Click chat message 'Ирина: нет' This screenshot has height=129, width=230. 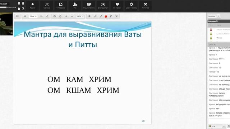pos(214,109)
